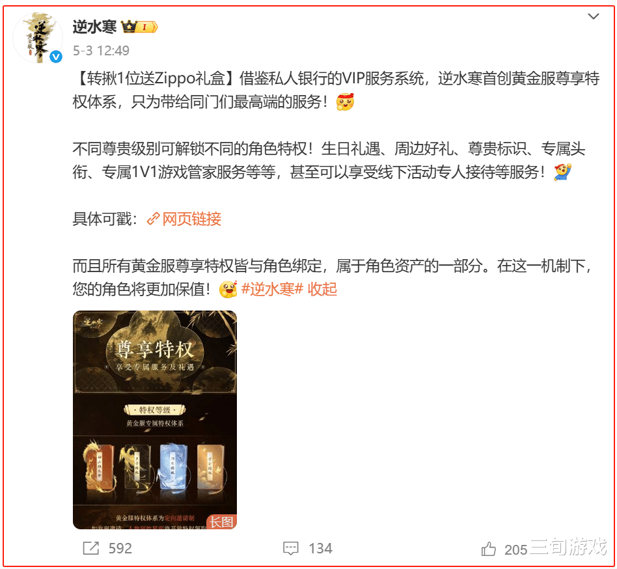This screenshot has height=569, width=617.
Task: Click the 特权等级 banner in image
Action: point(155,410)
